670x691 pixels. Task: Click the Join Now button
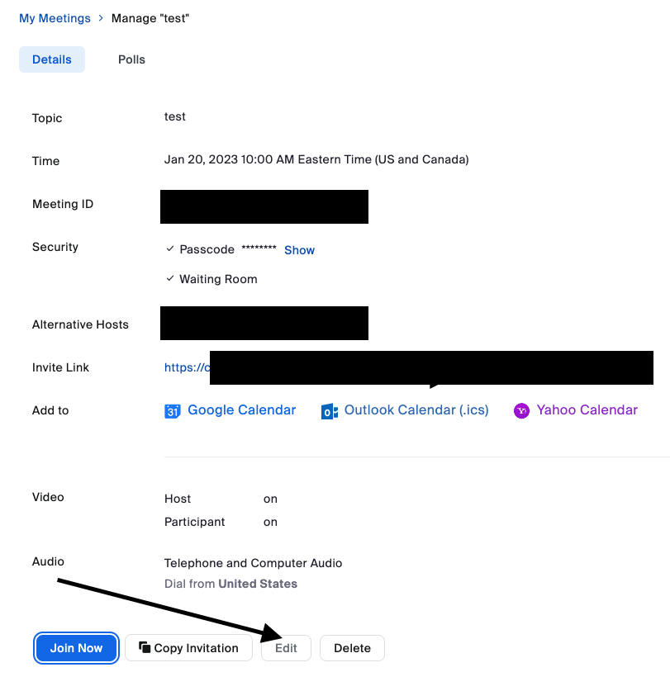[x=76, y=647]
